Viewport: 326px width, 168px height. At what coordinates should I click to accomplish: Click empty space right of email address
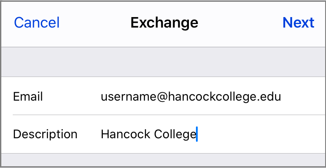303,97
